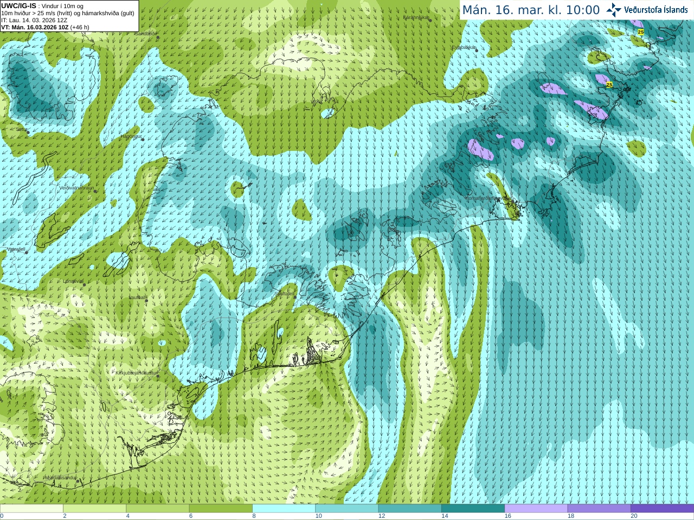This screenshot has width=694, height=520.
Task: Click the Lónakvísl station label
Action: [x=73, y=281]
